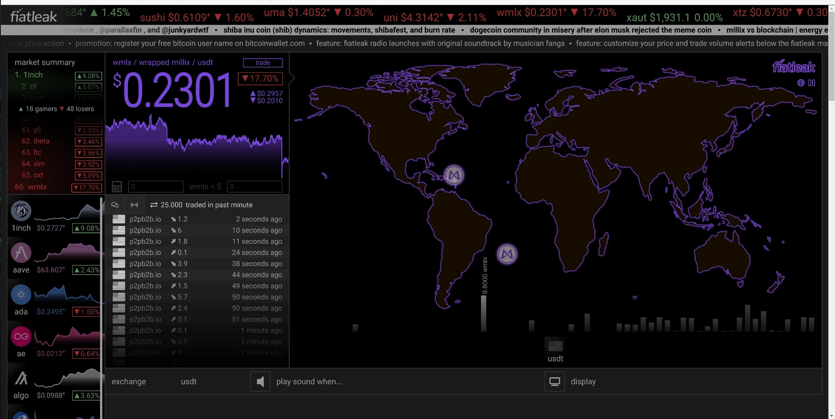
Task: Click the wmlx amount input field
Action: tap(156, 187)
